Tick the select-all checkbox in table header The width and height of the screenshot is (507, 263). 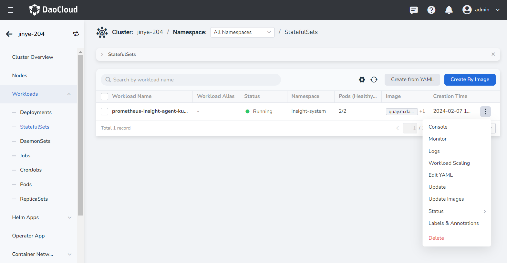click(105, 97)
